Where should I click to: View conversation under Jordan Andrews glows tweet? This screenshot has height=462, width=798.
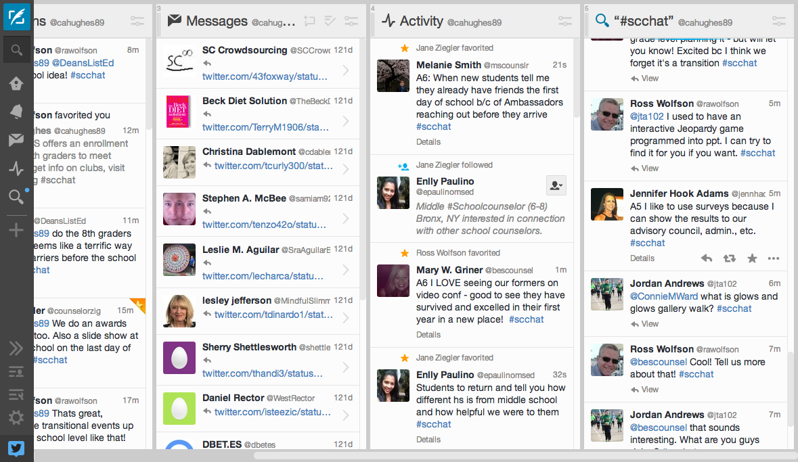644,324
